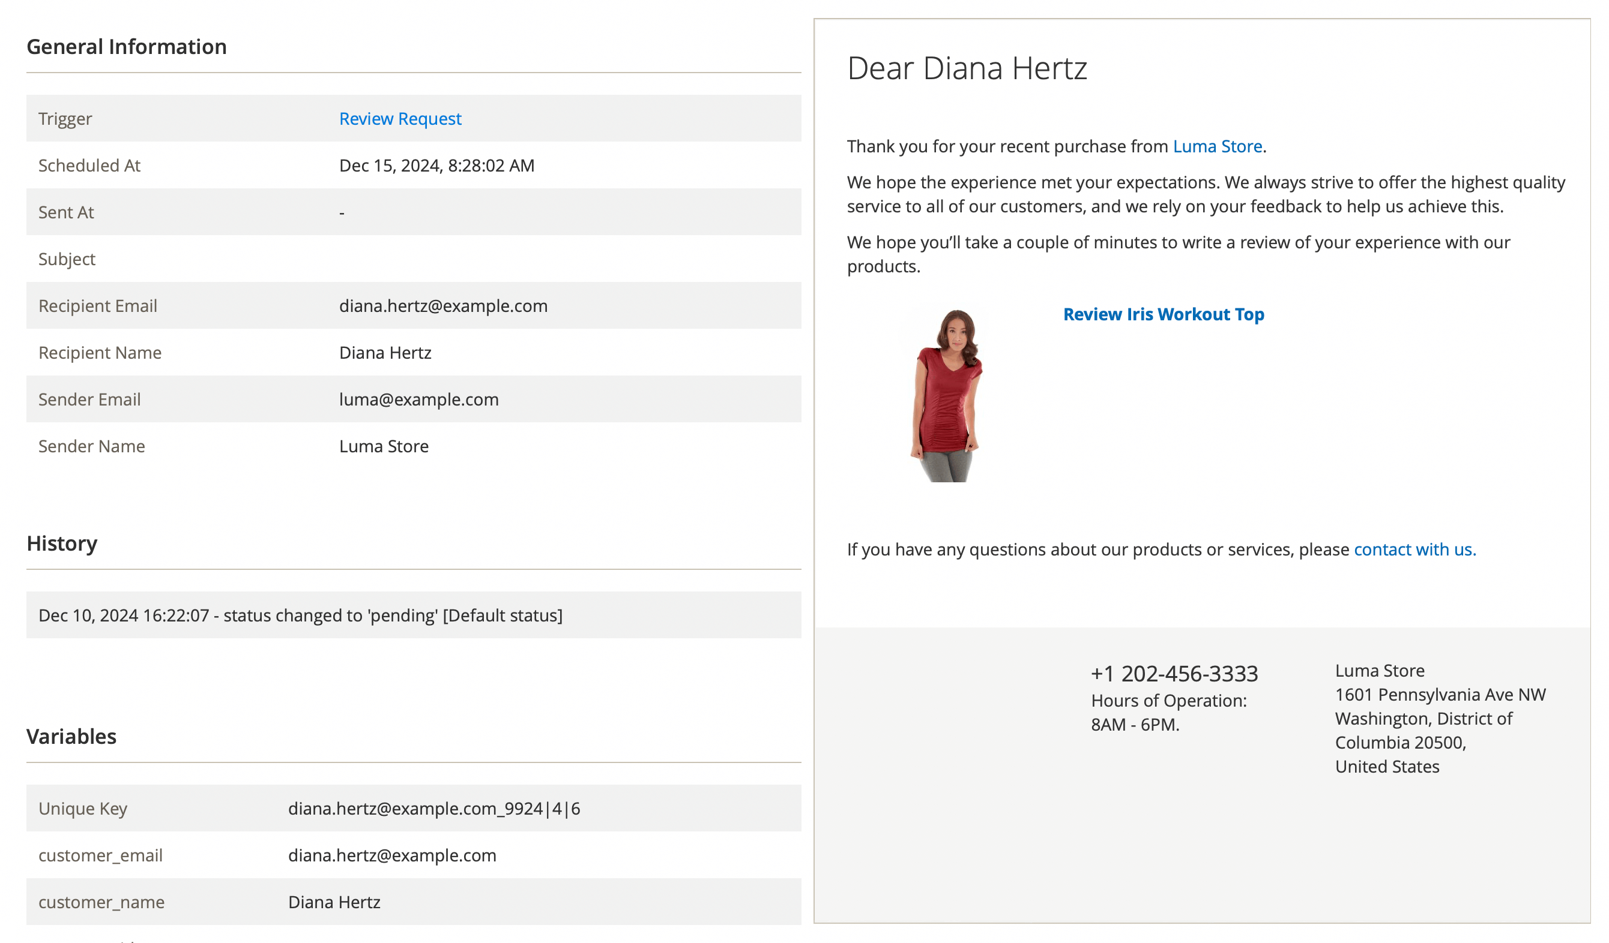Click the General Information heading
Screen dimensions: 1609x943
click(127, 46)
